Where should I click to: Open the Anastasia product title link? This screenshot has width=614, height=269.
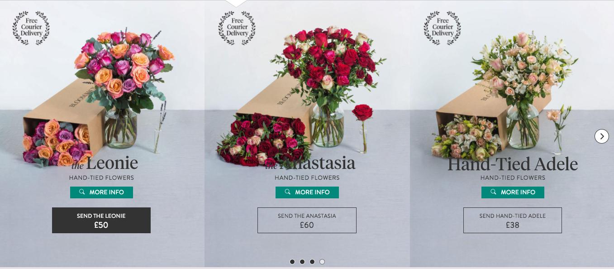tap(310, 163)
